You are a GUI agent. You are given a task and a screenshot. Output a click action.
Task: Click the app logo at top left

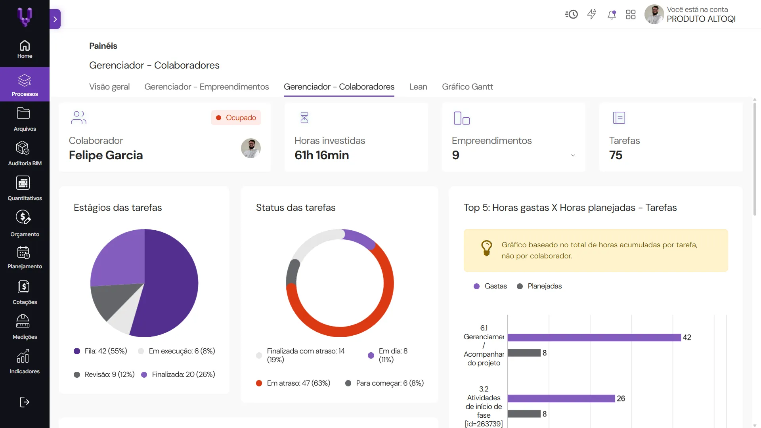[25, 17]
